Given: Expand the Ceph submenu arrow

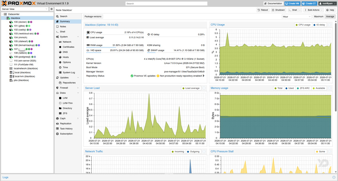Looking at the screenshot, I should [x=78, y=118].
